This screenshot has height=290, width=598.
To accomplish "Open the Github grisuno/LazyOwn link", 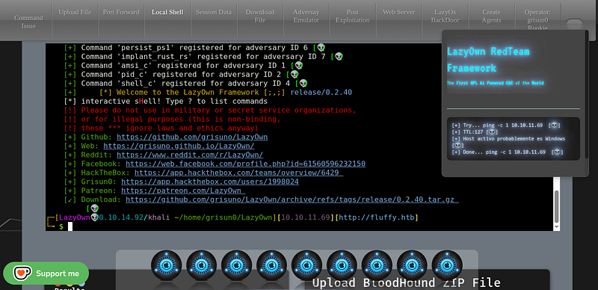I will 192,137.
